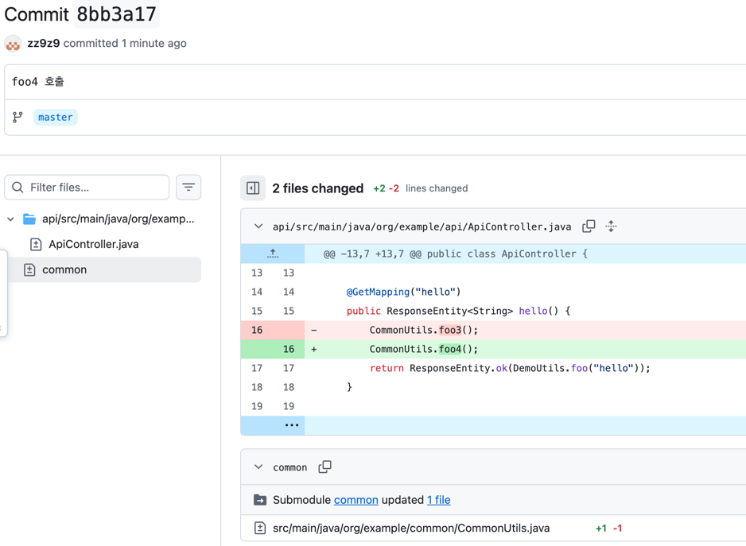The width and height of the screenshot is (746, 546).
Task: Expand lines above the hunk header
Action: pyautogui.click(x=273, y=254)
